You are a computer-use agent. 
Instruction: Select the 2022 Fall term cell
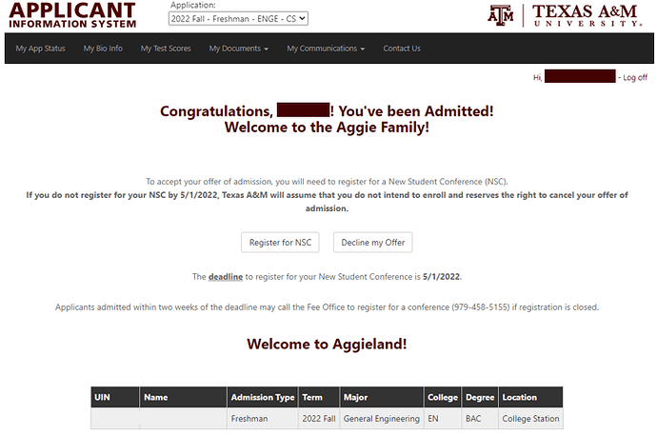tap(319, 419)
